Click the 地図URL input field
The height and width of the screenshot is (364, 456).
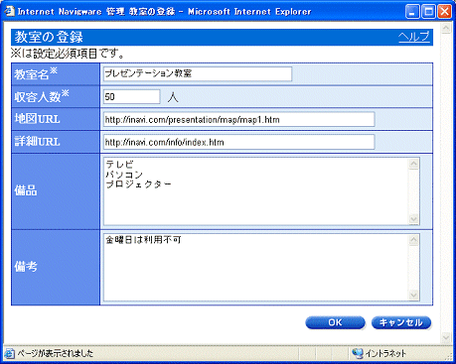tap(238, 119)
